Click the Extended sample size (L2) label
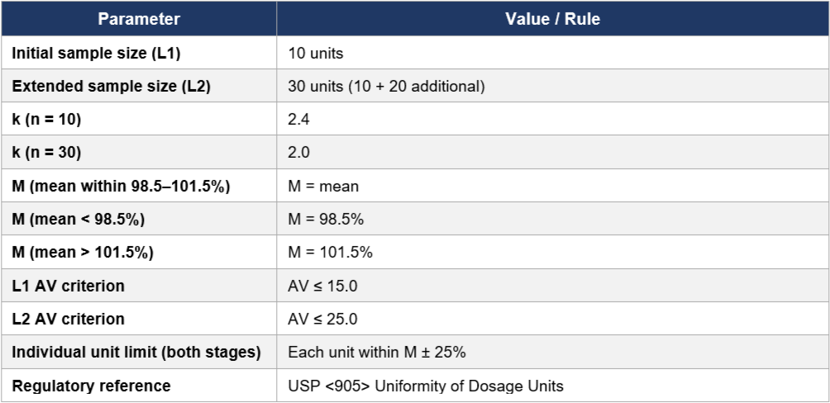 click(x=111, y=86)
